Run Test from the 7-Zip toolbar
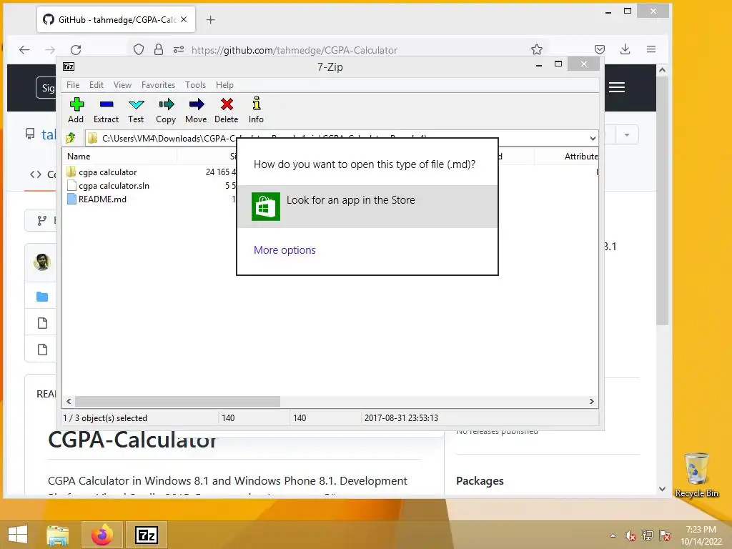The image size is (732, 549). tap(136, 110)
